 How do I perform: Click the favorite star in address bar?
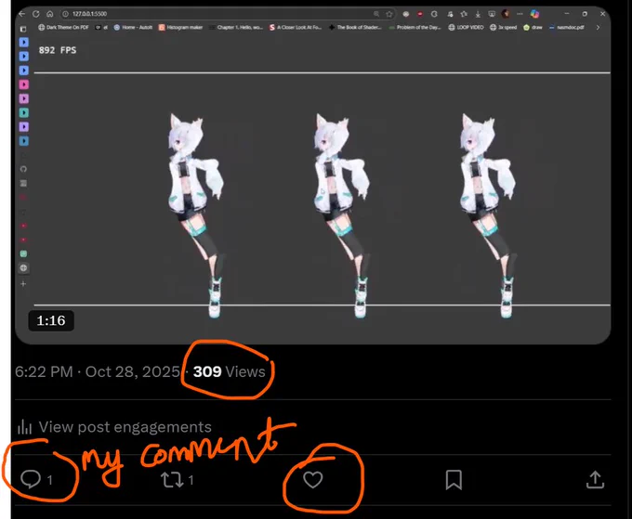pyautogui.click(x=388, y=14)
